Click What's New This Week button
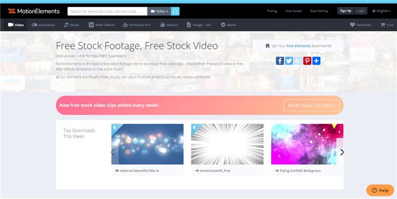The height and width of the screenshot is (199, 397). [x=312, y=106]
